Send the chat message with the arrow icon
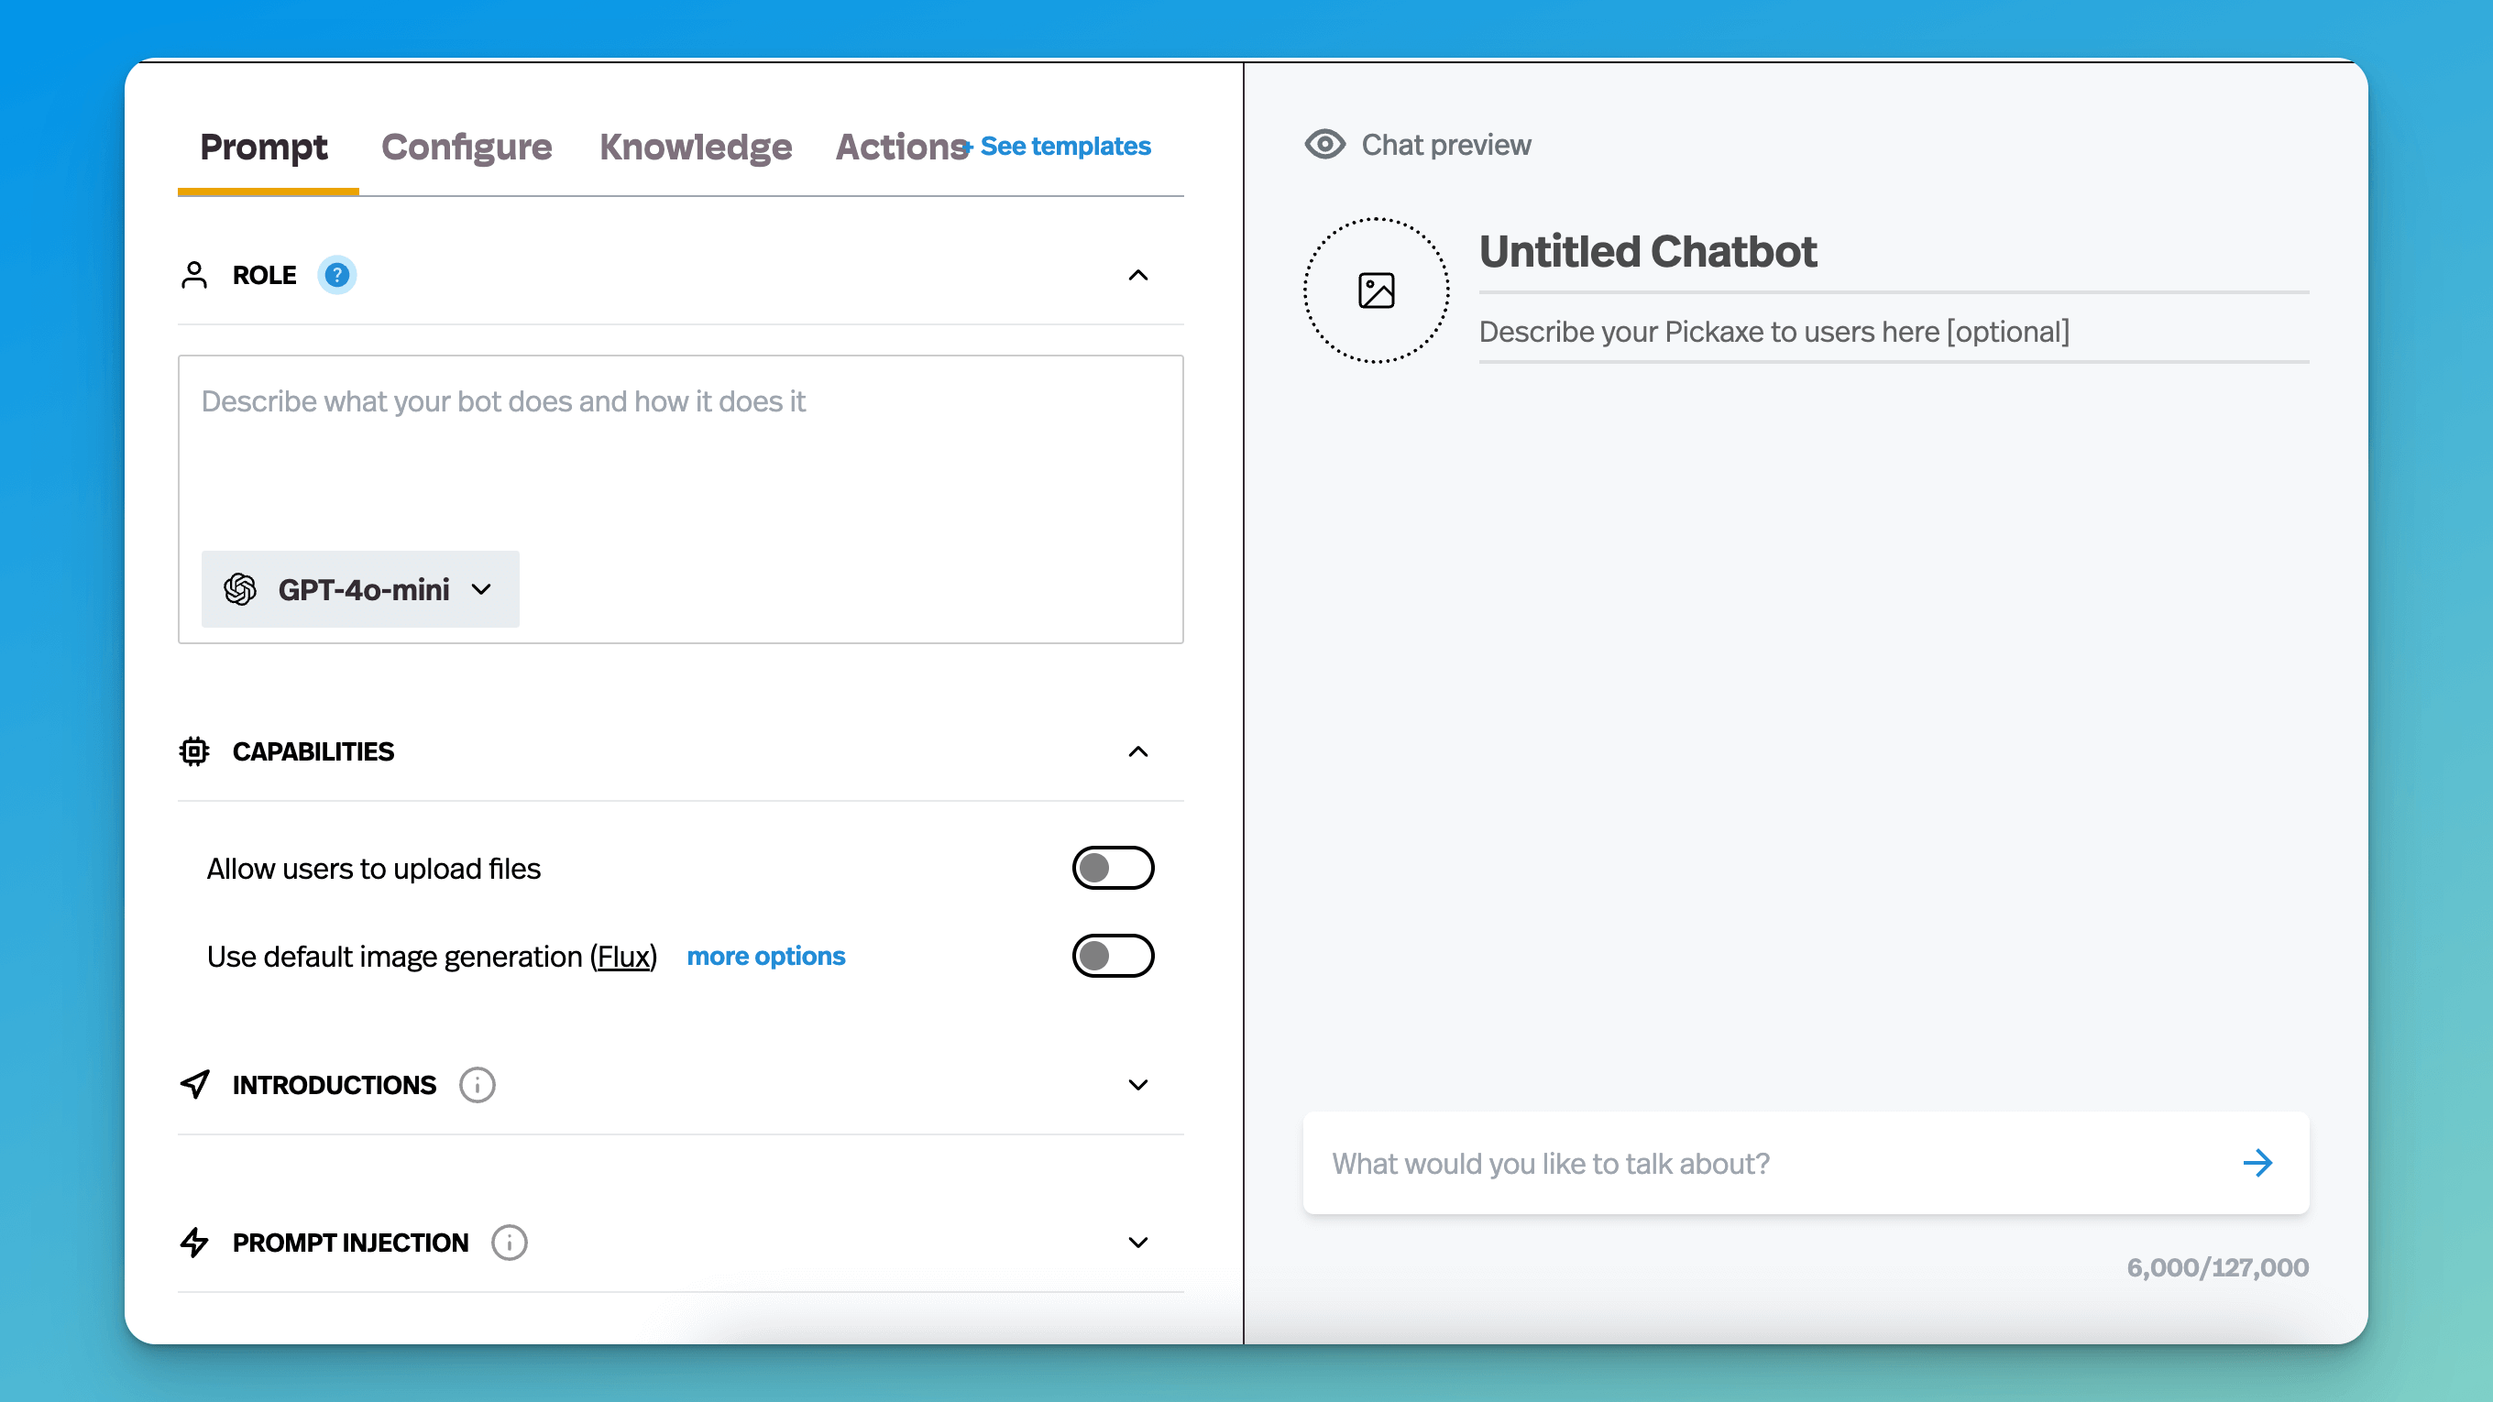The image size is (2493, 1402). point(2258,1163)
